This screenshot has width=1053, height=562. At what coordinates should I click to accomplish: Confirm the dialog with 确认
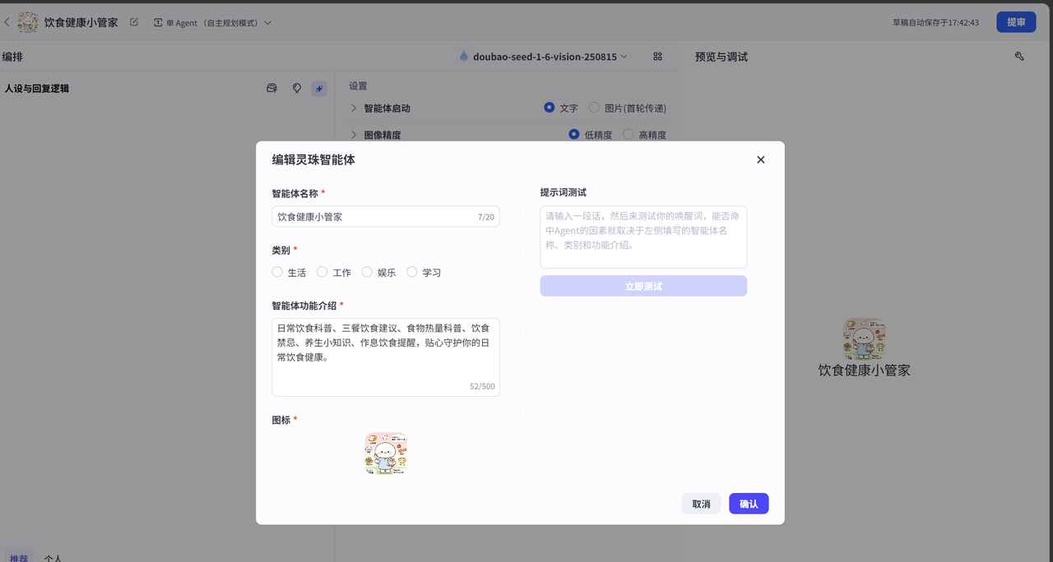[x=749, y=503]
